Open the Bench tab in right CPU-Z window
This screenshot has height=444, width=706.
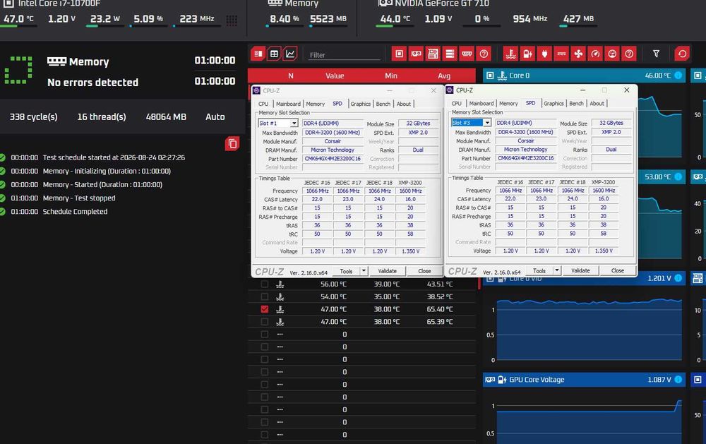pos(576,104)
